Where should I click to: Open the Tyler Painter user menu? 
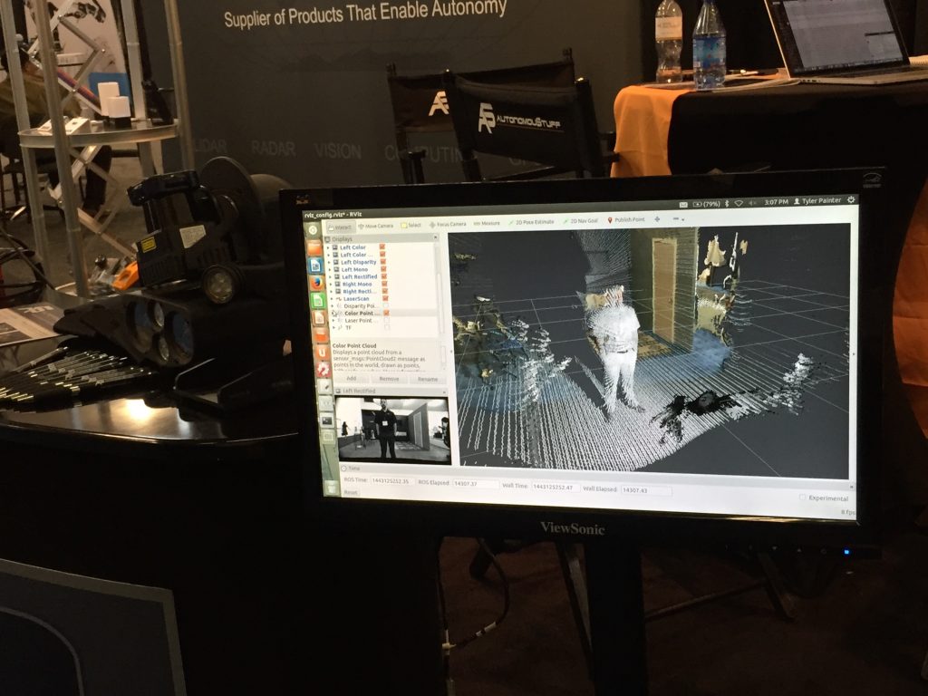coord(817,201)
